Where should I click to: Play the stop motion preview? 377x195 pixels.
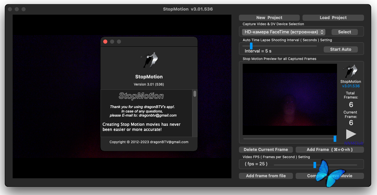pos(351,134)
